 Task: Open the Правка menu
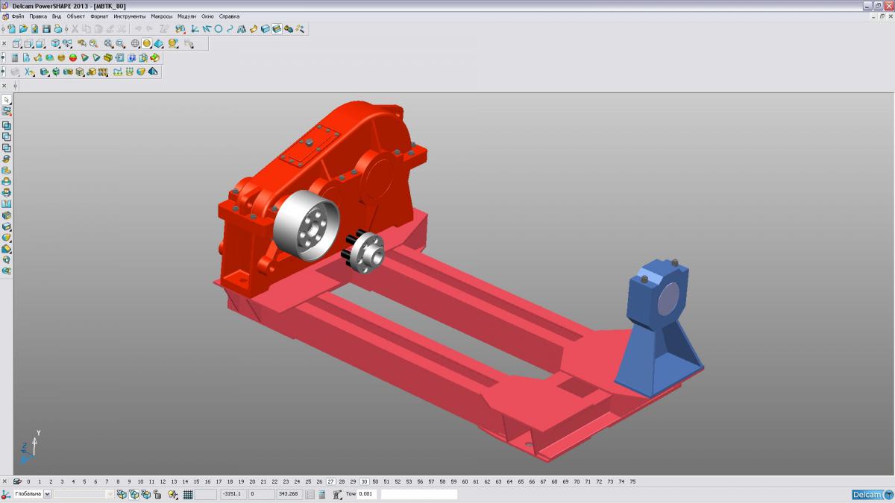point(38,16)
